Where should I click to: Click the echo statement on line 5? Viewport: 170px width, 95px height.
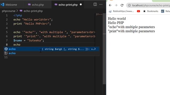[x=54, y=32]
